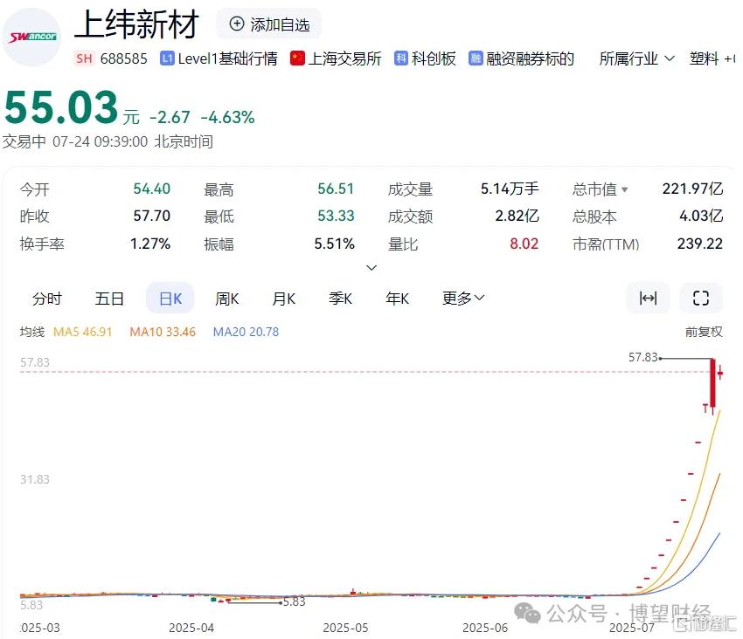Expand more quote details chevron

(x=372, y=267)
